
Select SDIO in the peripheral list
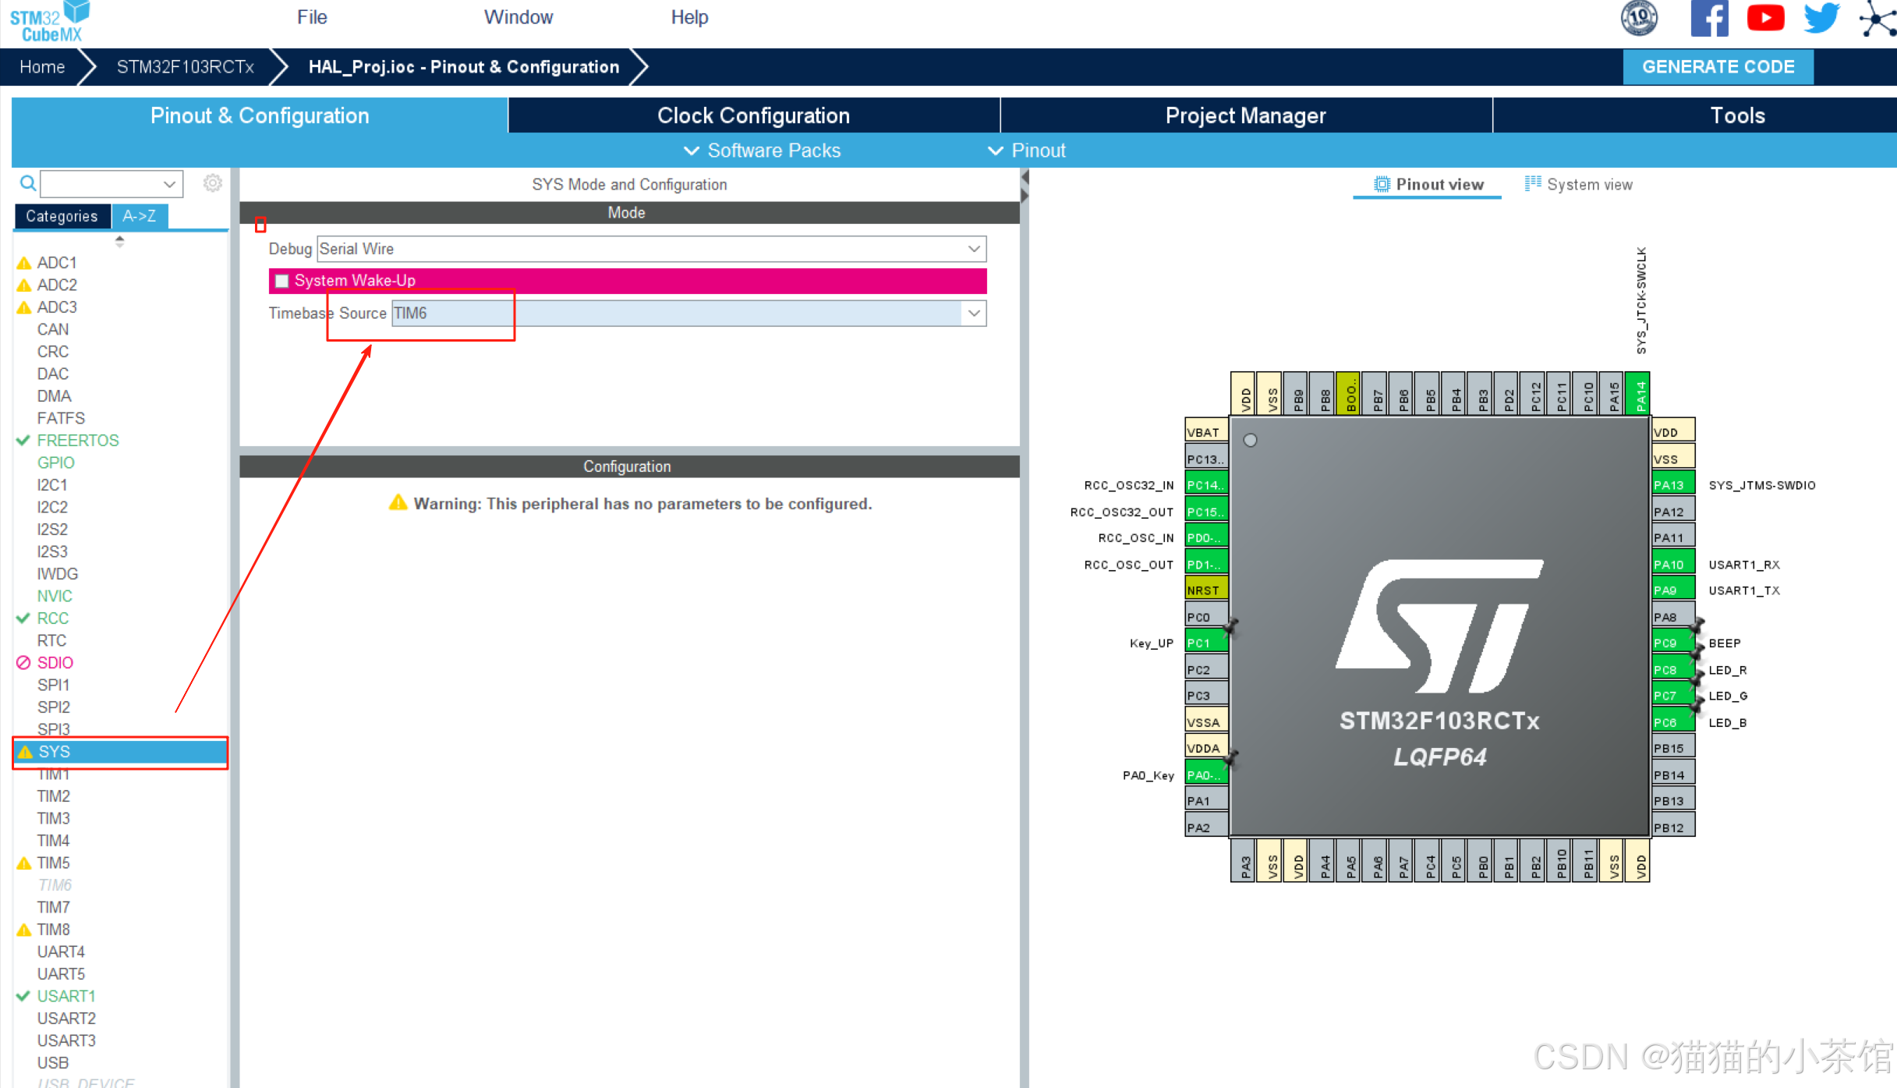click(55, 663)
